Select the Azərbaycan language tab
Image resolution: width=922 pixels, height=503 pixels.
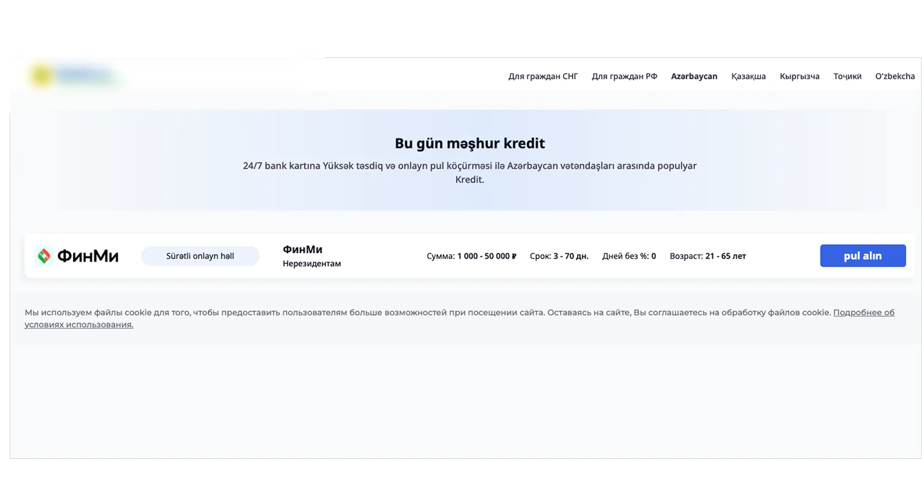694,76
